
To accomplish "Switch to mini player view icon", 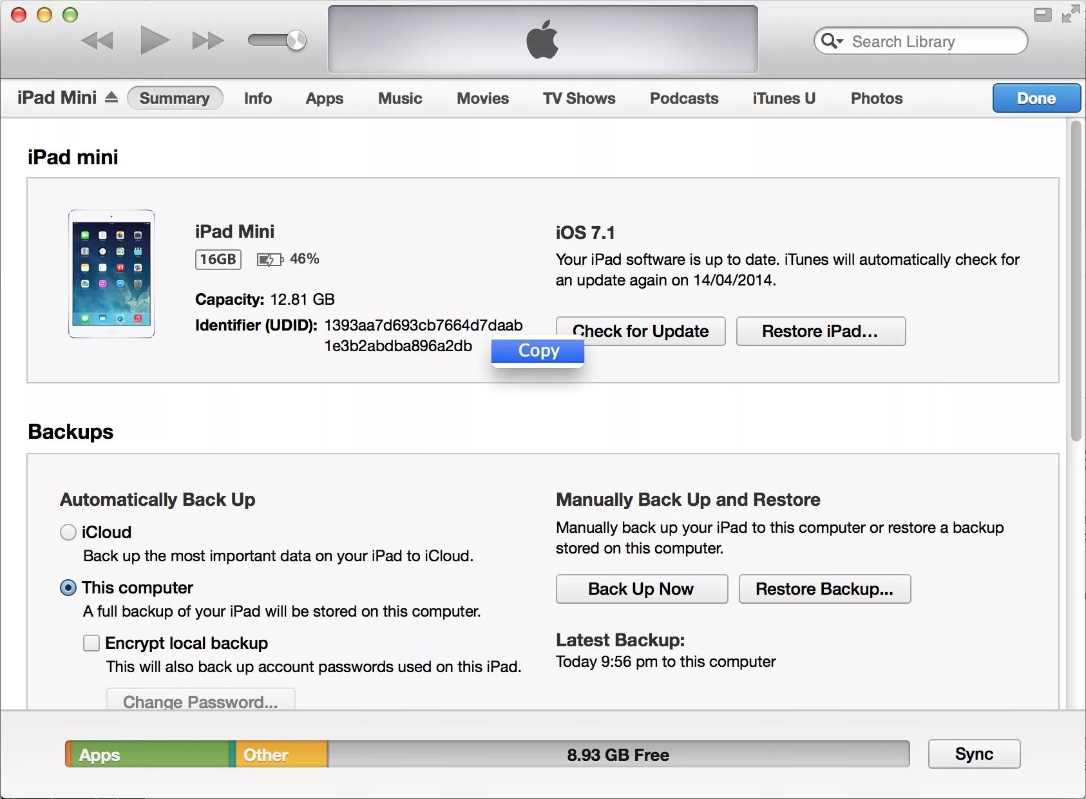I will coord(1042,14).
